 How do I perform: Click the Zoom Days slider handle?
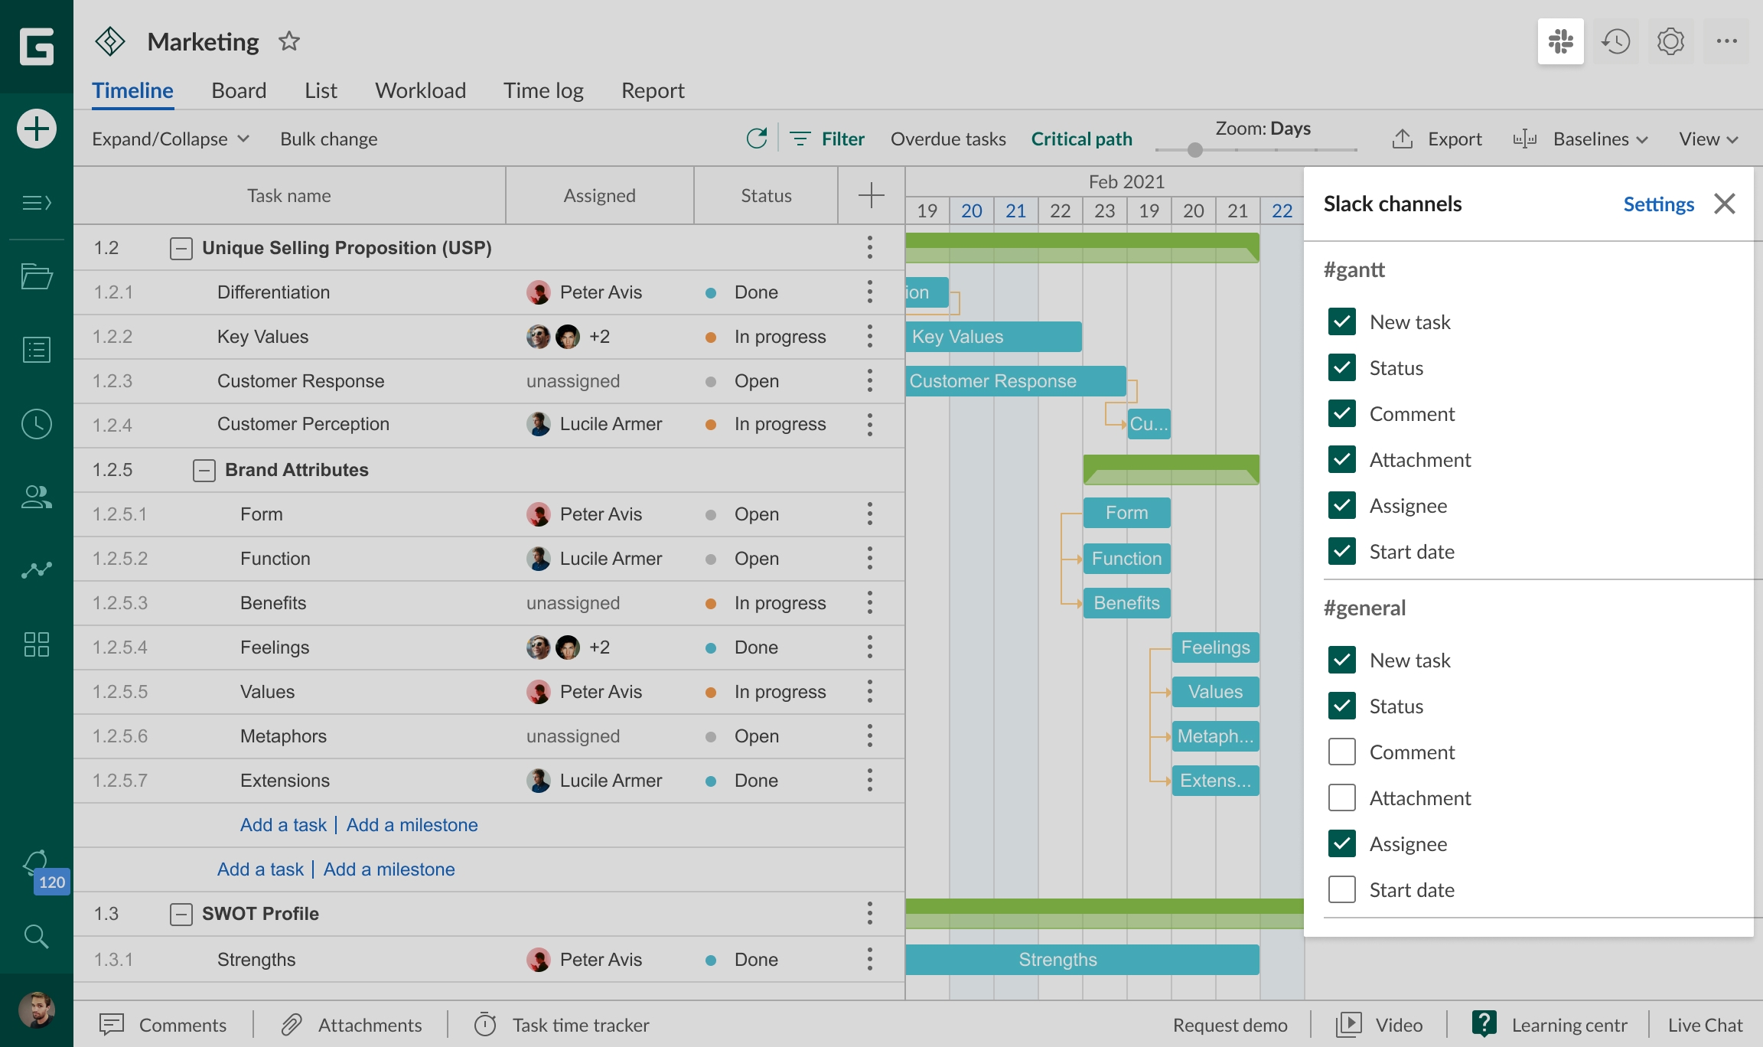pos(1194,150)
